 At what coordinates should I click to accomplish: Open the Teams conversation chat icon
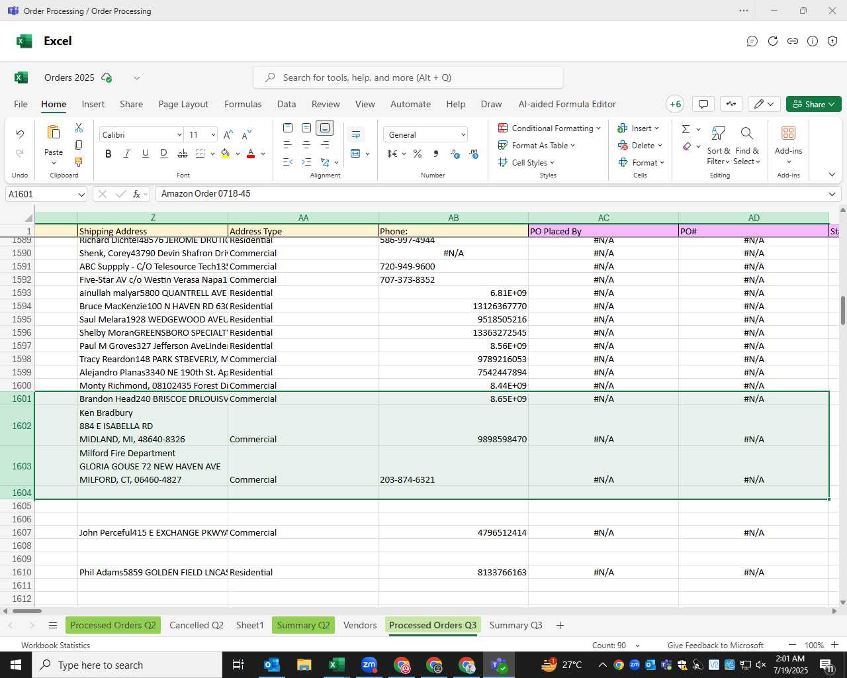point(752,41)
